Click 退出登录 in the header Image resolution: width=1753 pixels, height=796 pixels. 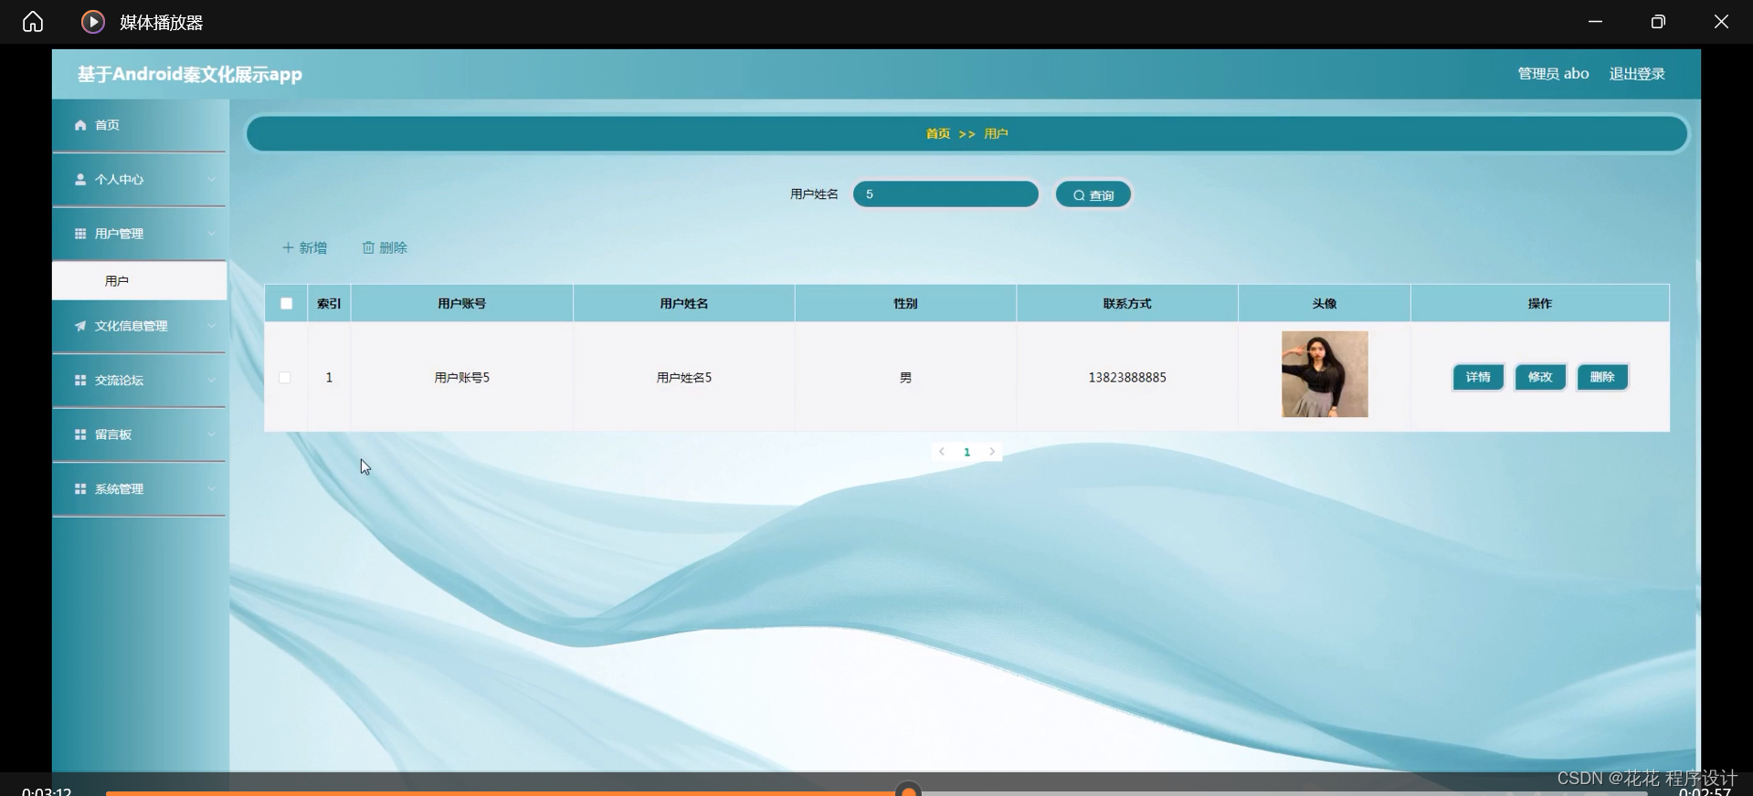click(1637, 74)
